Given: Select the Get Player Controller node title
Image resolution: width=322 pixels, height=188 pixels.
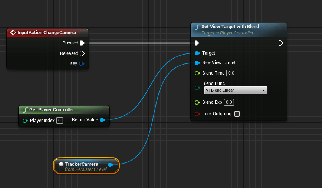Looking at the screenshot, I should [x=52, y=110].
